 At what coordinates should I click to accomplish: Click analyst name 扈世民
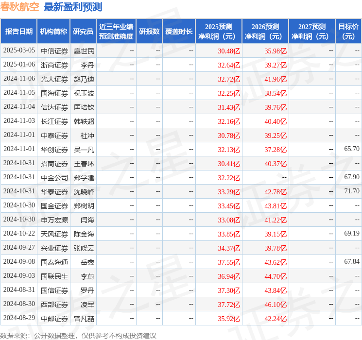(84, 51)
